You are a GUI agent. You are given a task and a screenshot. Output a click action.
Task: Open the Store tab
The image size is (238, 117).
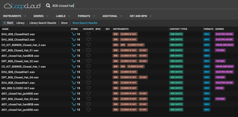[64, 23]
